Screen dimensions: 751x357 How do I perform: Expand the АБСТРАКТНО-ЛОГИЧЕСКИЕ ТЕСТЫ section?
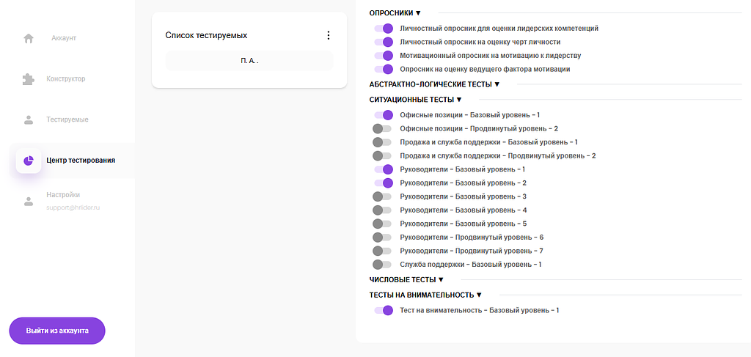coord(434,84)
